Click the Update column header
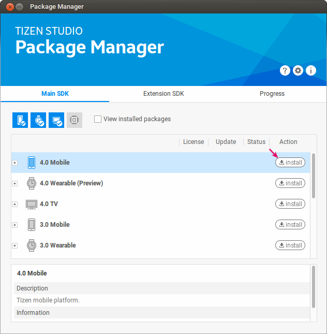This screenshot has width=327, height=334. [226, 142]
